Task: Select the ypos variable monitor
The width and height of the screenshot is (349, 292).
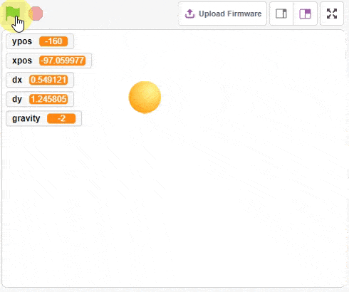Action: [40, 41]
